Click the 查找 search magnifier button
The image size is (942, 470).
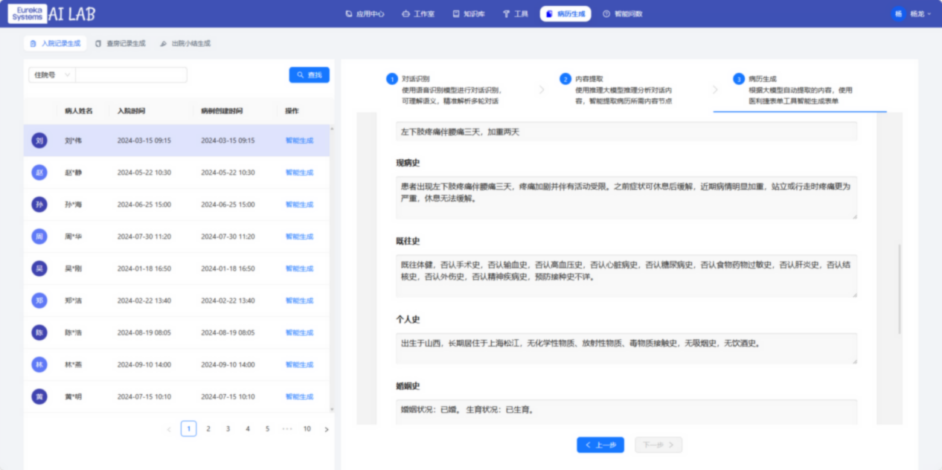[309, 74]
